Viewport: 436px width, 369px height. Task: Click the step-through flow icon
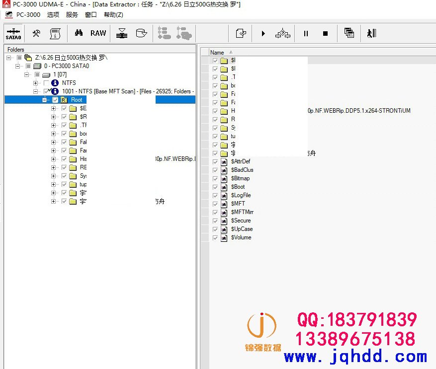[x=283, y=33]
